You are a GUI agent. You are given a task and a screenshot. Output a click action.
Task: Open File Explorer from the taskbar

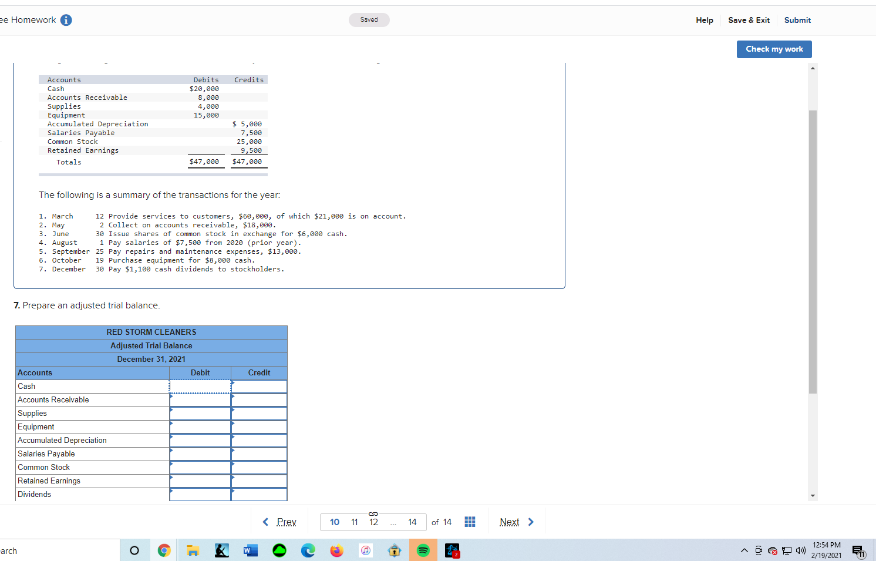[x=193, y=550]
